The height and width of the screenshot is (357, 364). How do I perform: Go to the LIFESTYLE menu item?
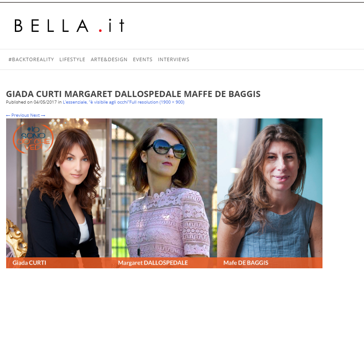(x=72, y=59)
